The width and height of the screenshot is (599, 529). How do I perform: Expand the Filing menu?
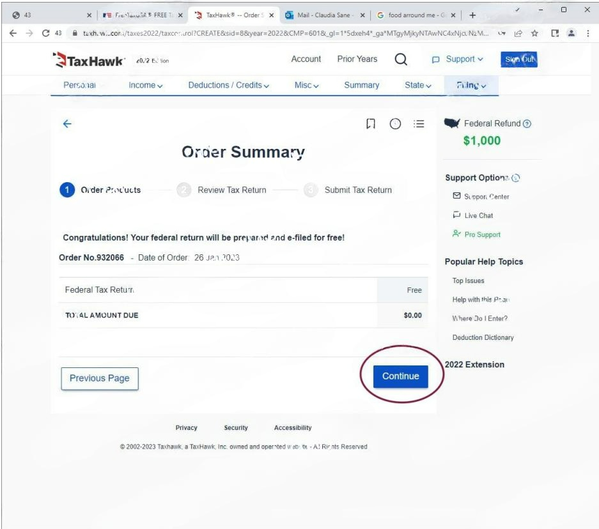coord(471,85)
